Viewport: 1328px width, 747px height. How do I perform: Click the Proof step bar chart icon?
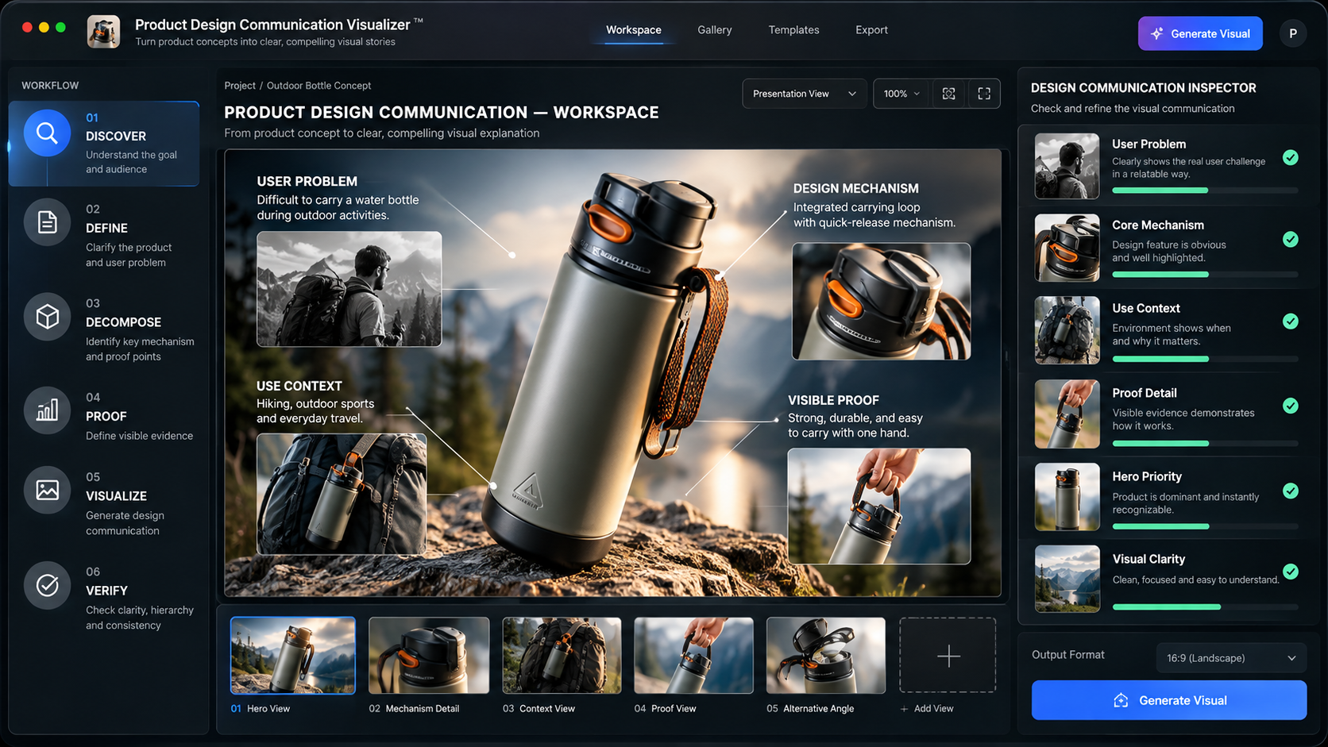47,410
